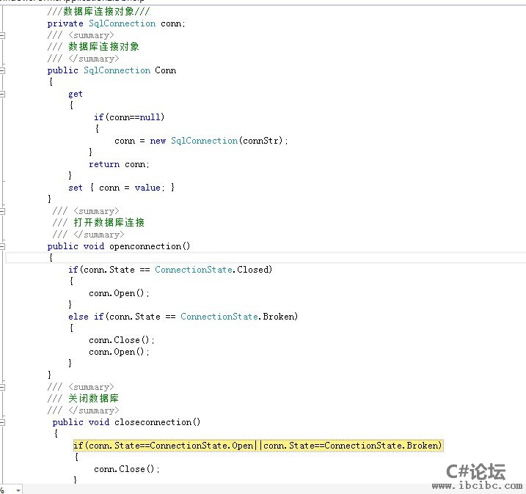Click the private SqlConnection conn declaration
The width and height of the screenshot is (526, 494).
(x=116, y=23)
